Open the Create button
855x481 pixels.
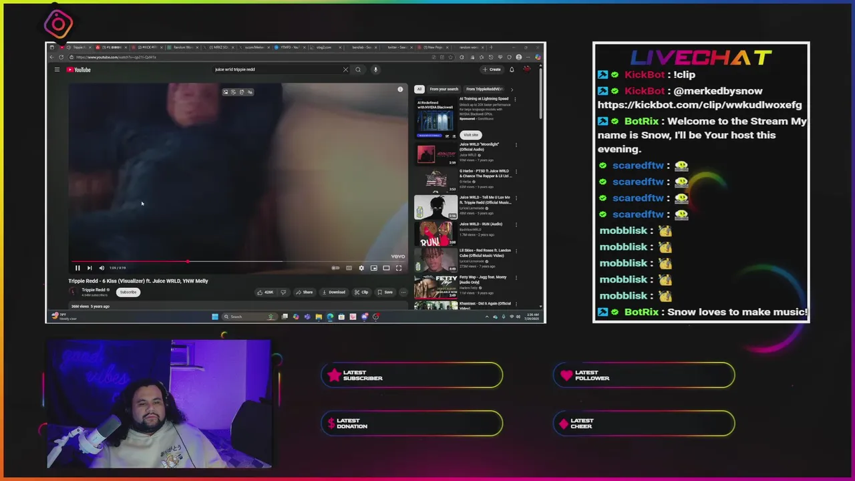tap(492, 69)
